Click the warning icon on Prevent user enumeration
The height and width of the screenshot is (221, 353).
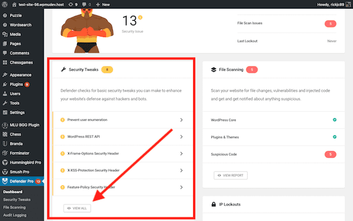[x=62, y=120]
